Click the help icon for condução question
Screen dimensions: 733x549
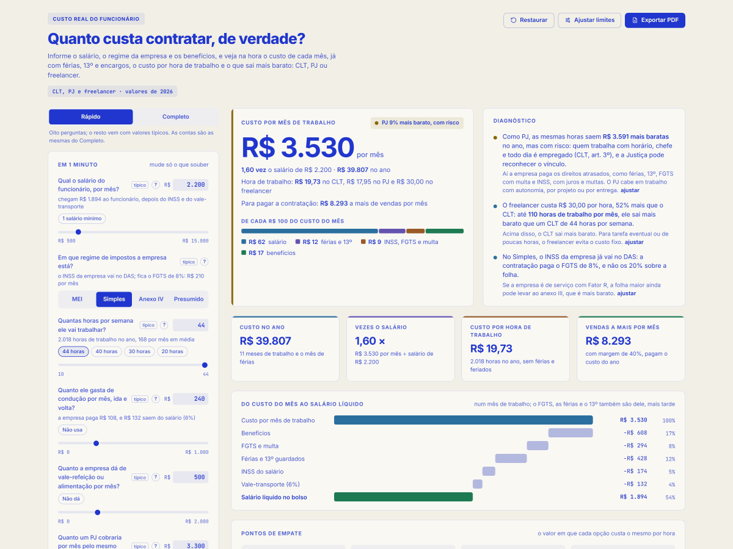pos(156,399)
